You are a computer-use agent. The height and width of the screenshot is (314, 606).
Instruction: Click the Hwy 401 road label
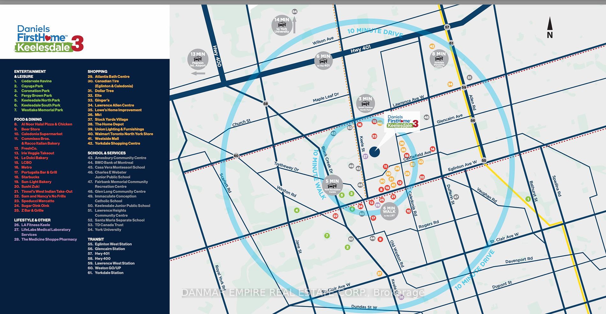coord(360,49)
